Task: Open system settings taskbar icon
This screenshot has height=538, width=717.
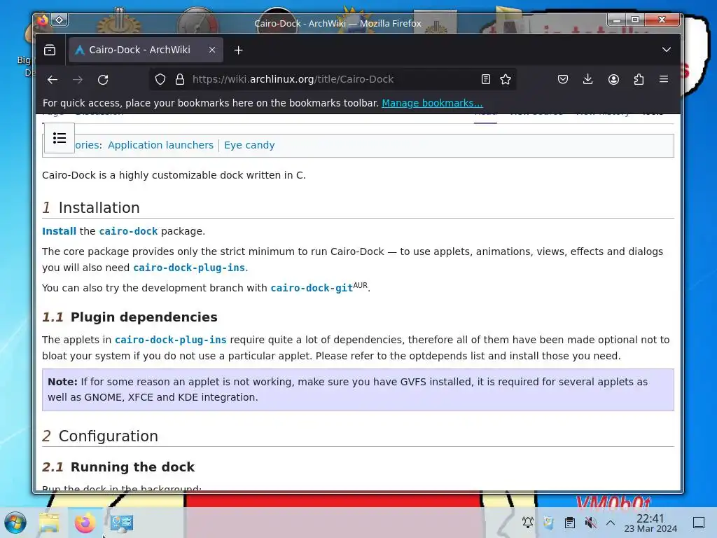Action: coord(121,523)
